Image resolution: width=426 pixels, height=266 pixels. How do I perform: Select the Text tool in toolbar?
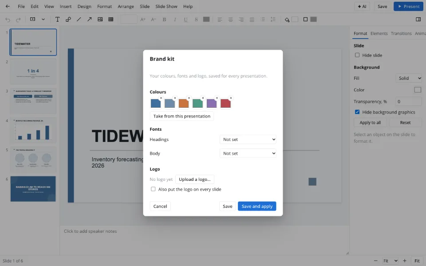click(57, 19)
